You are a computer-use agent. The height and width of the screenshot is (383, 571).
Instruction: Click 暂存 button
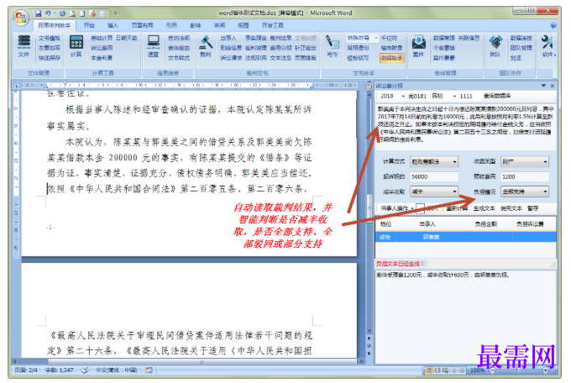pos(532,208)
